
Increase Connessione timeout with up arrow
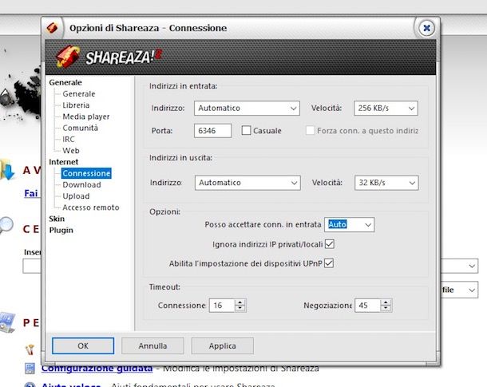point(240,302)
